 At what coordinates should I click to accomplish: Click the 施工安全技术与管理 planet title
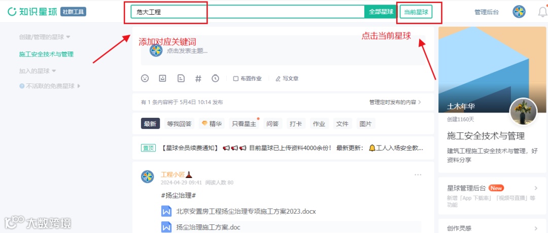coord(486,135)
